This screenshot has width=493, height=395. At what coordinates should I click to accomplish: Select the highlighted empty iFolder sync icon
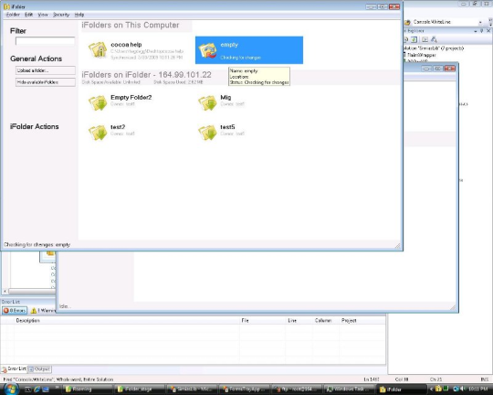[207, 50]
